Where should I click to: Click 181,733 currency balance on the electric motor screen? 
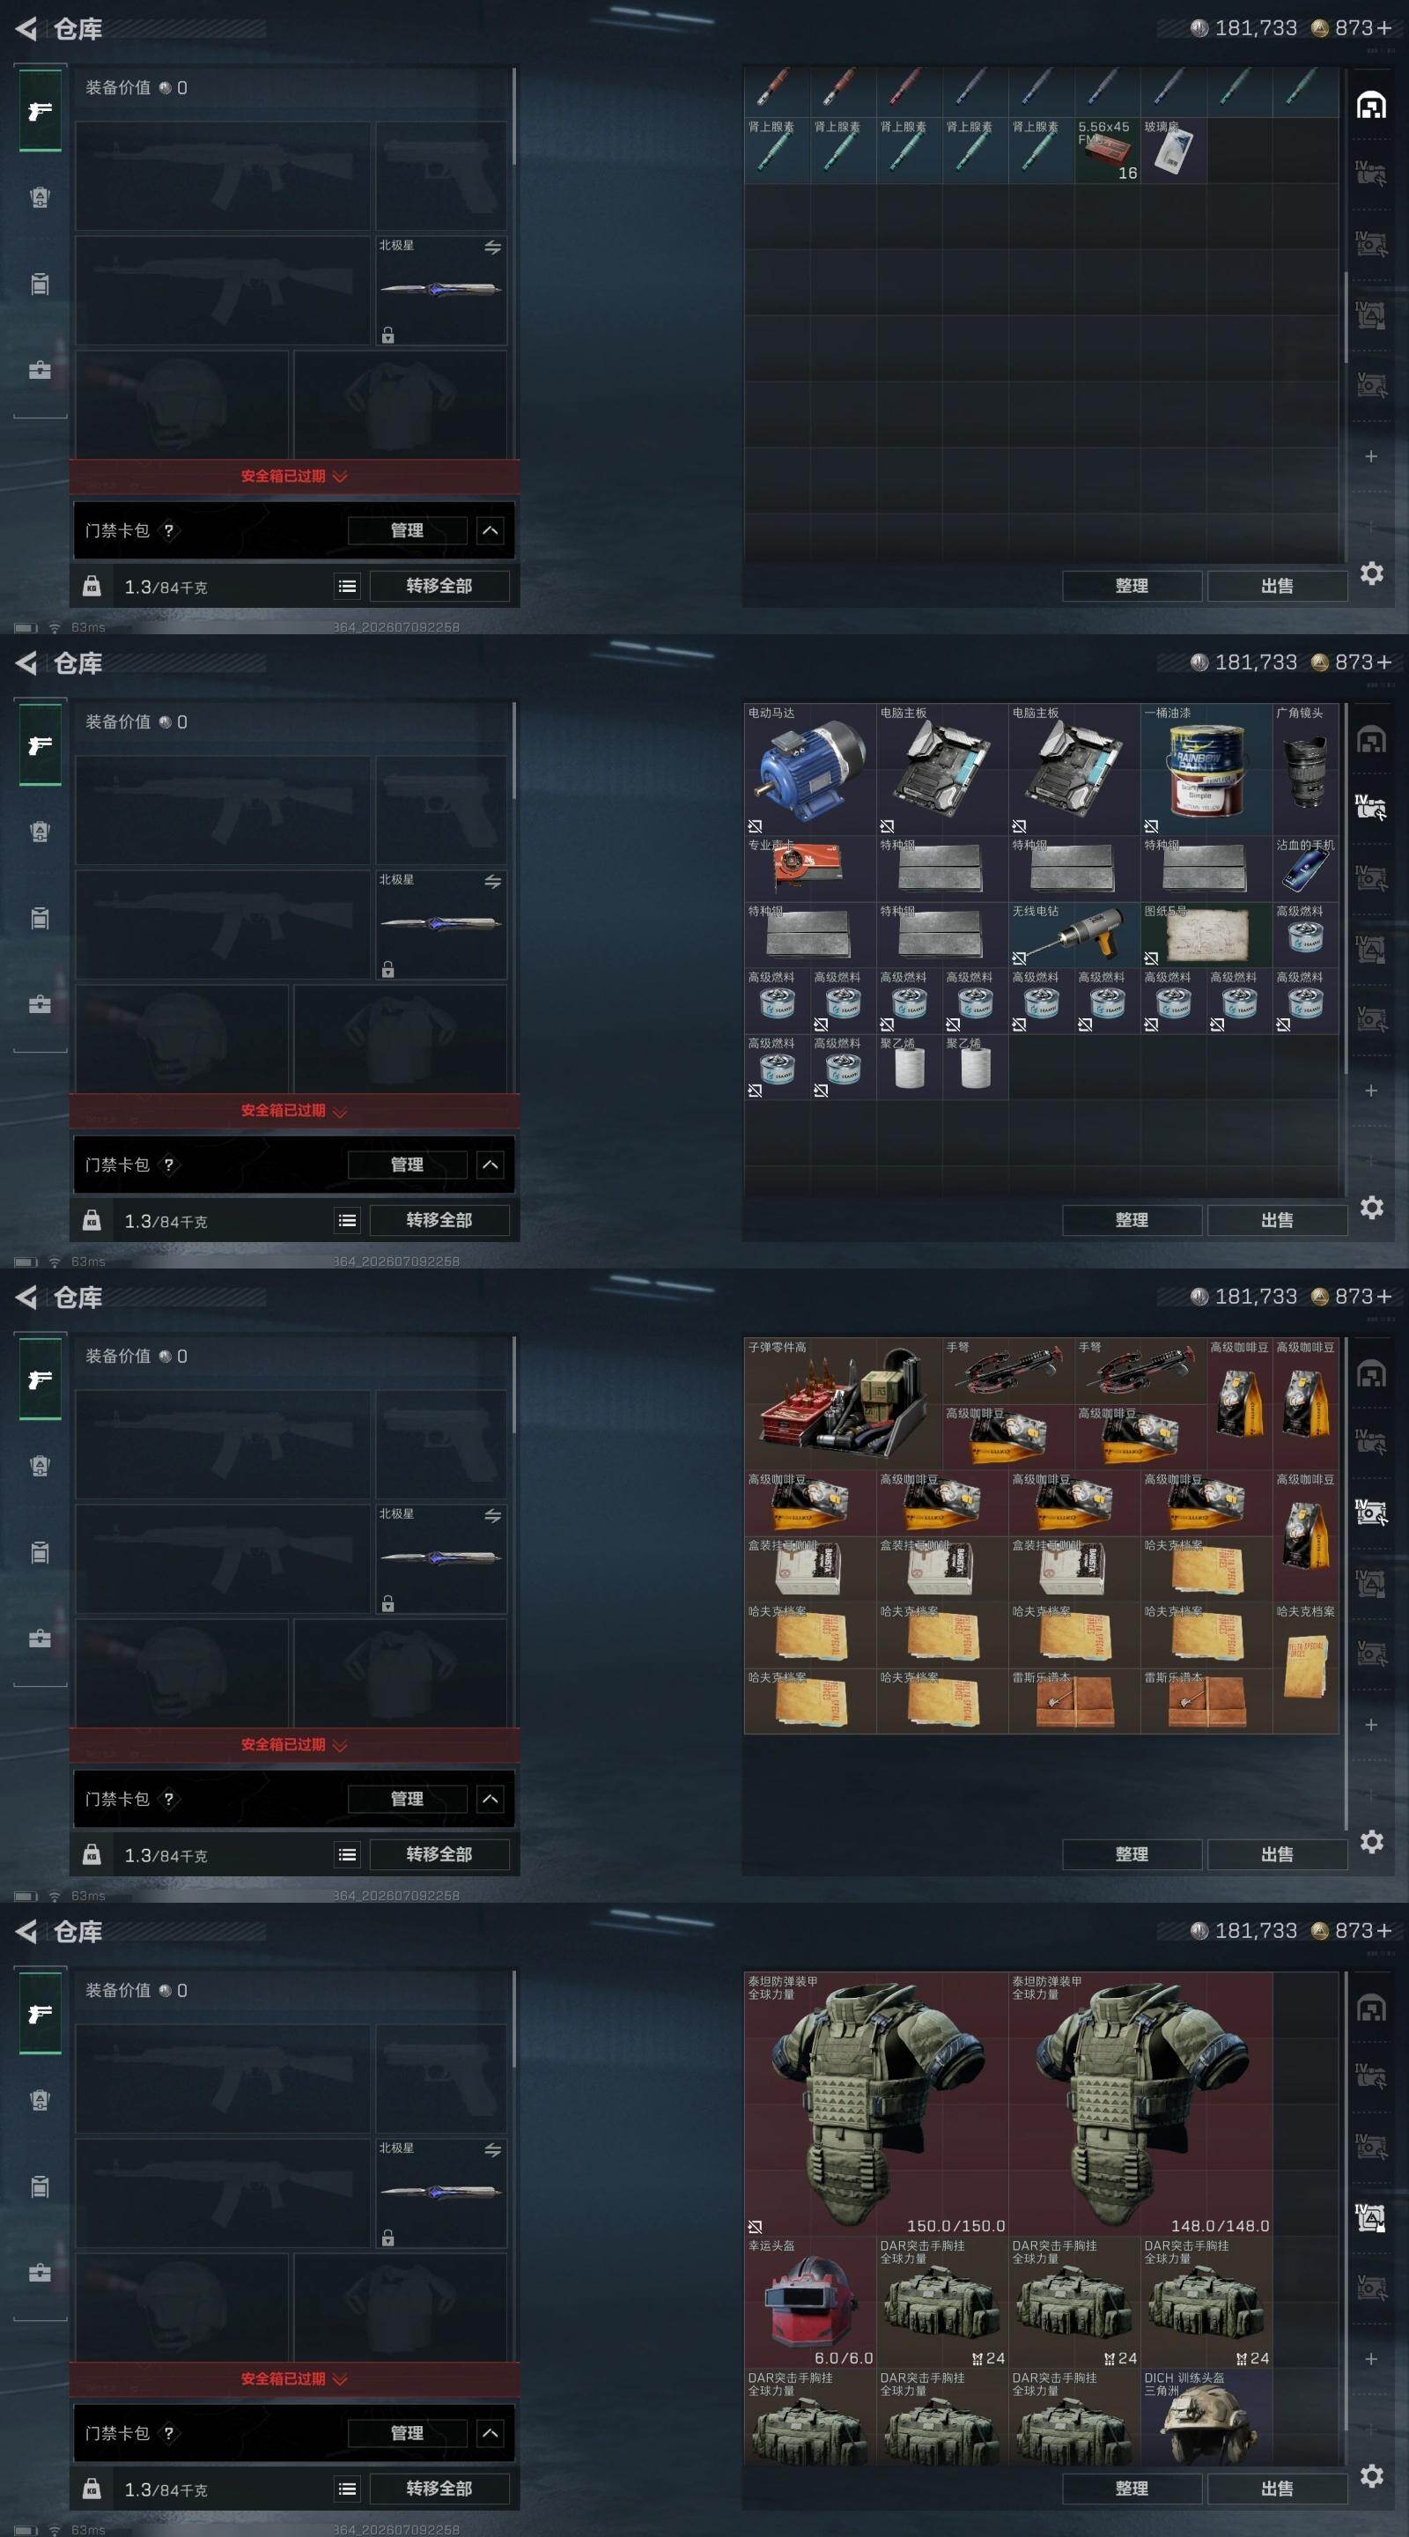click(x=1244, y=662)
